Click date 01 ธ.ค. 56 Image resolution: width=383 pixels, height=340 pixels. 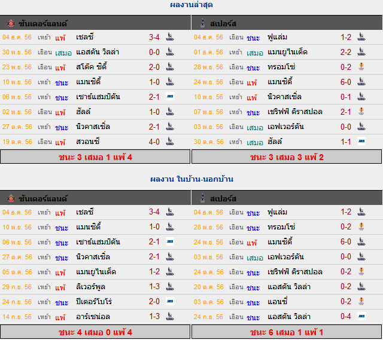point(208,52)
